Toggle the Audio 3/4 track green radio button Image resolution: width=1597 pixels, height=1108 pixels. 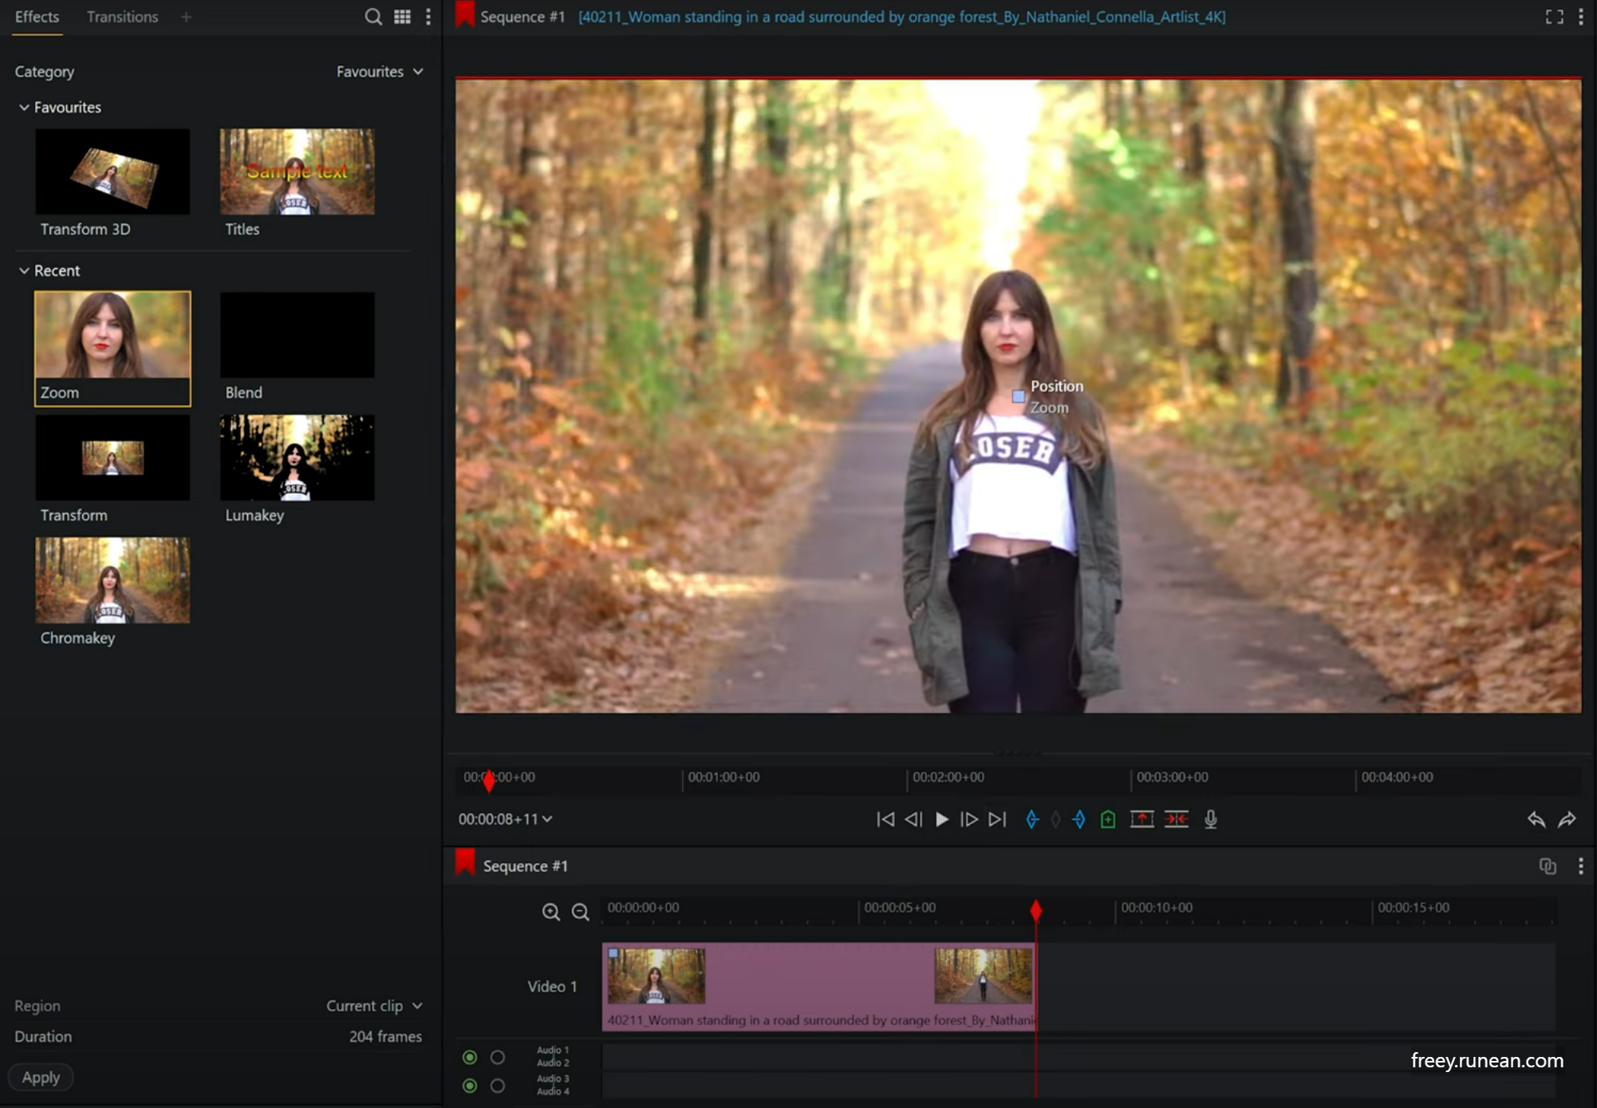click(470, 1086)
